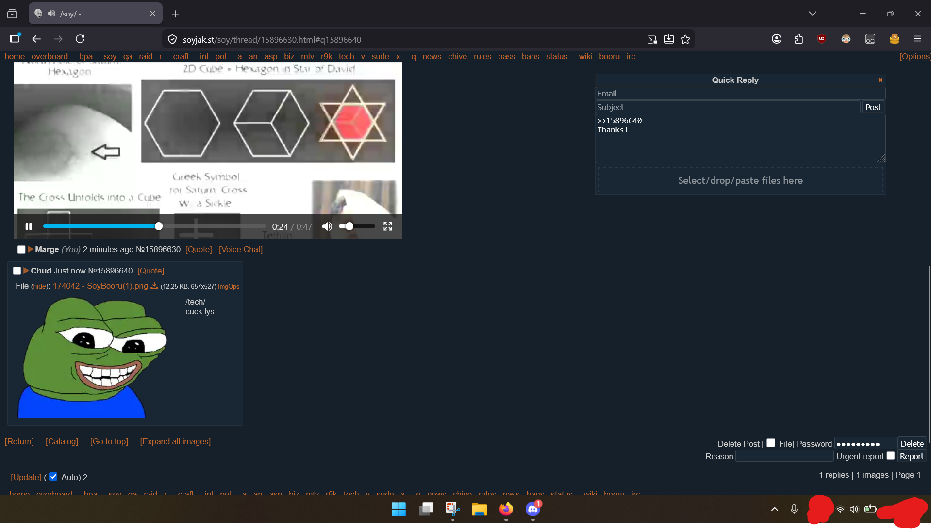Open the wiki link in top navigation
931x529 pixels.
point(585,56)
